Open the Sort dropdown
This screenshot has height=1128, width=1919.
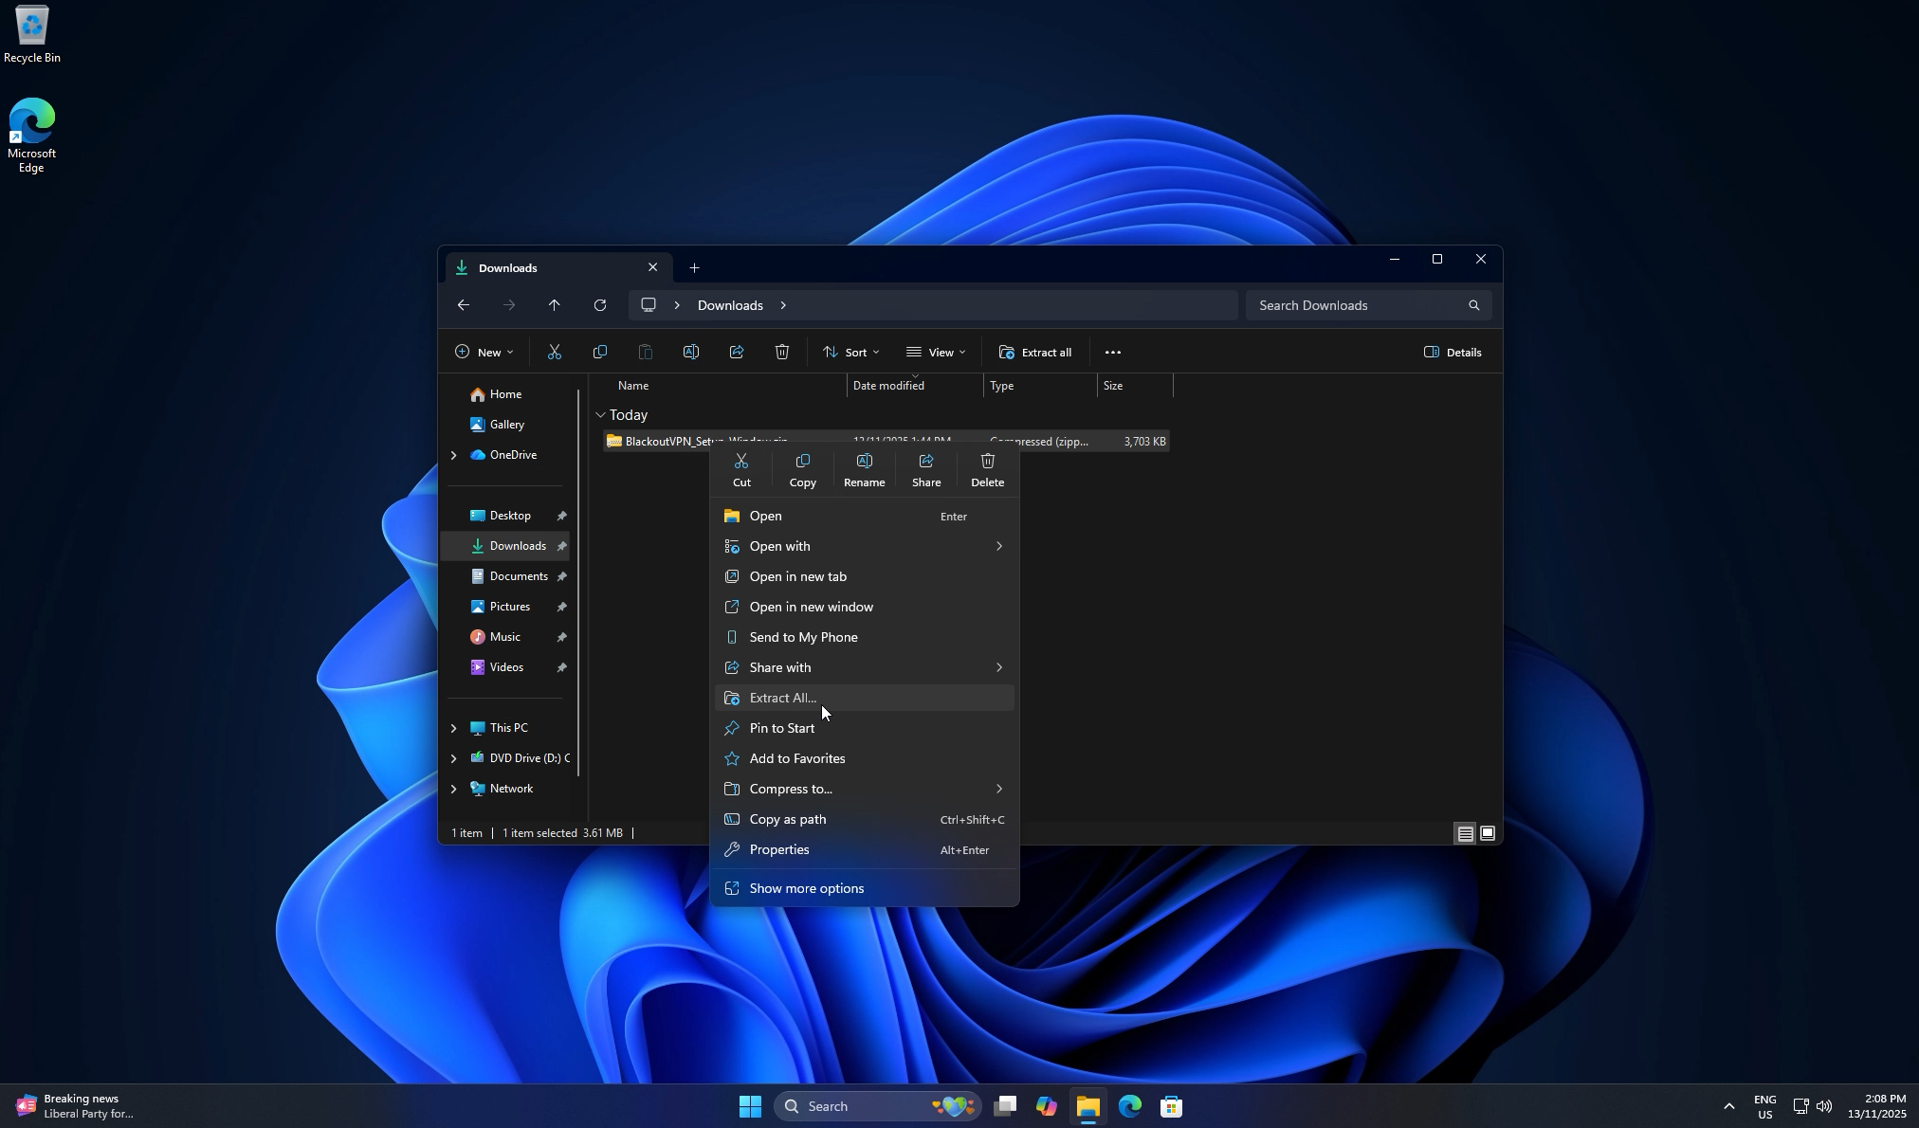click(x=850, y=352)
